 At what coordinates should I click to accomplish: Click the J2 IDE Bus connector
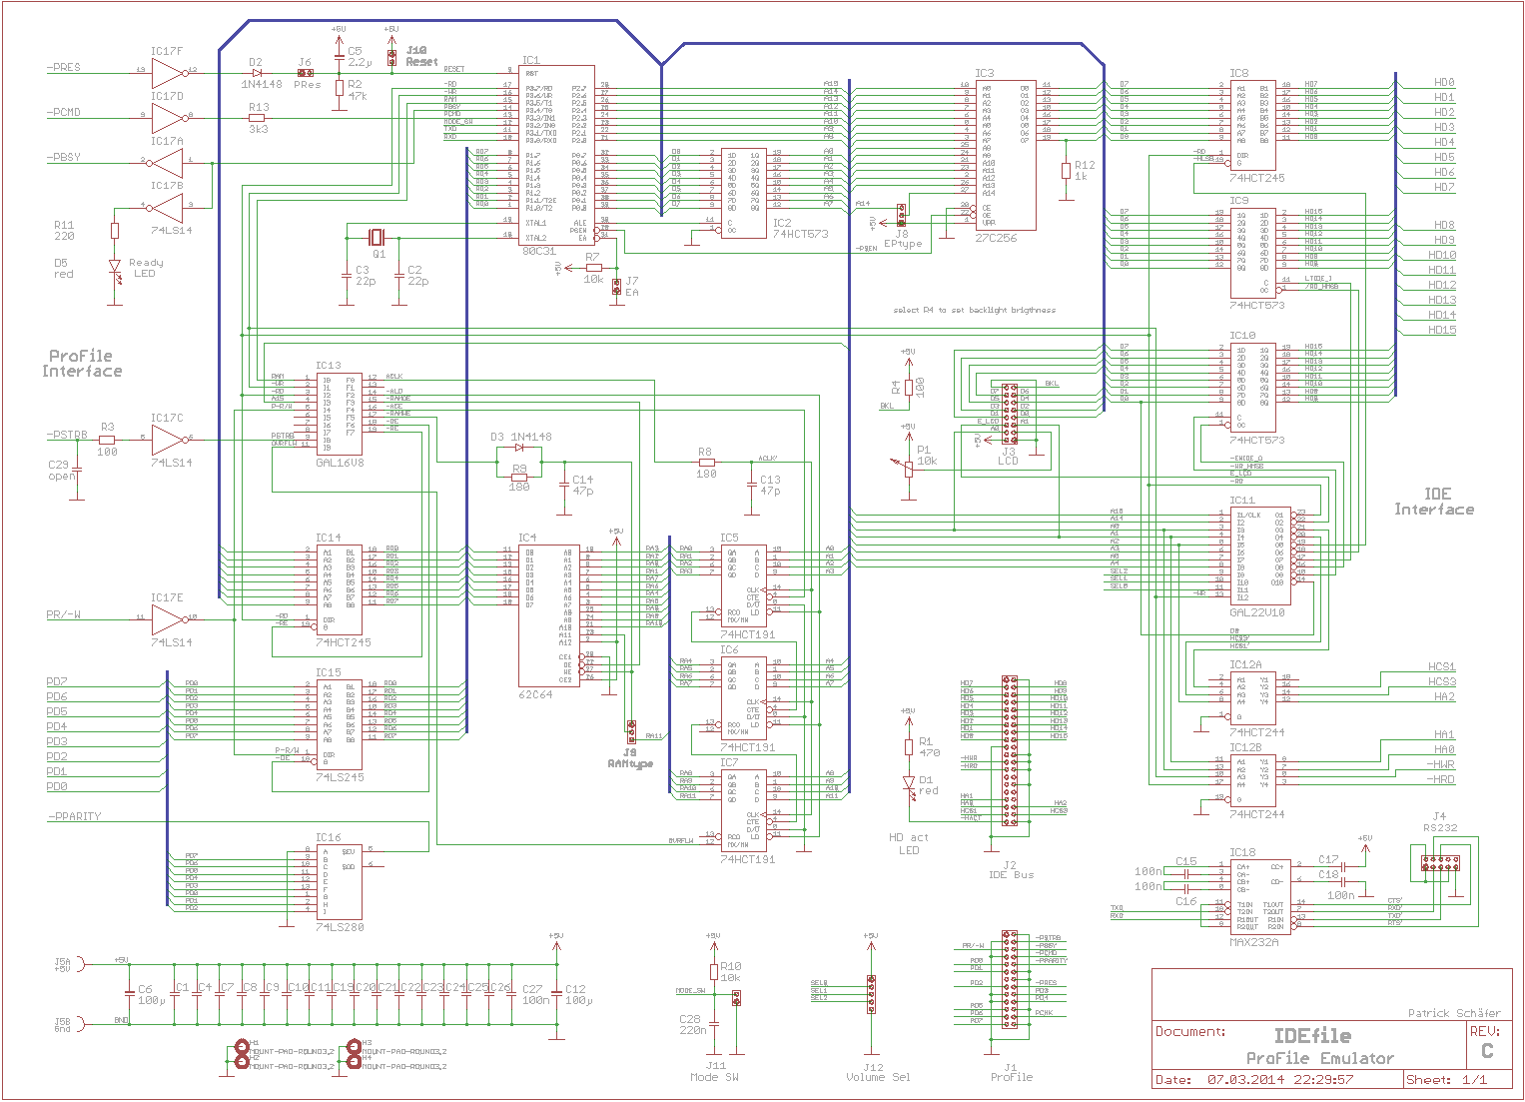(x=1010, y=750)
